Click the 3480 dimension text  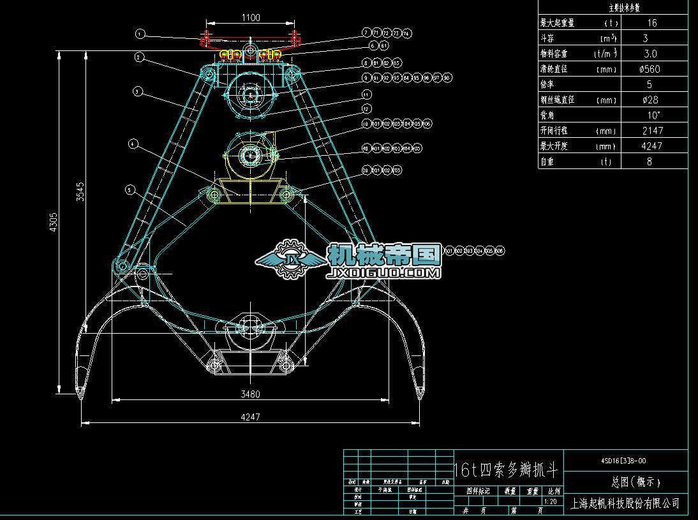250,394
